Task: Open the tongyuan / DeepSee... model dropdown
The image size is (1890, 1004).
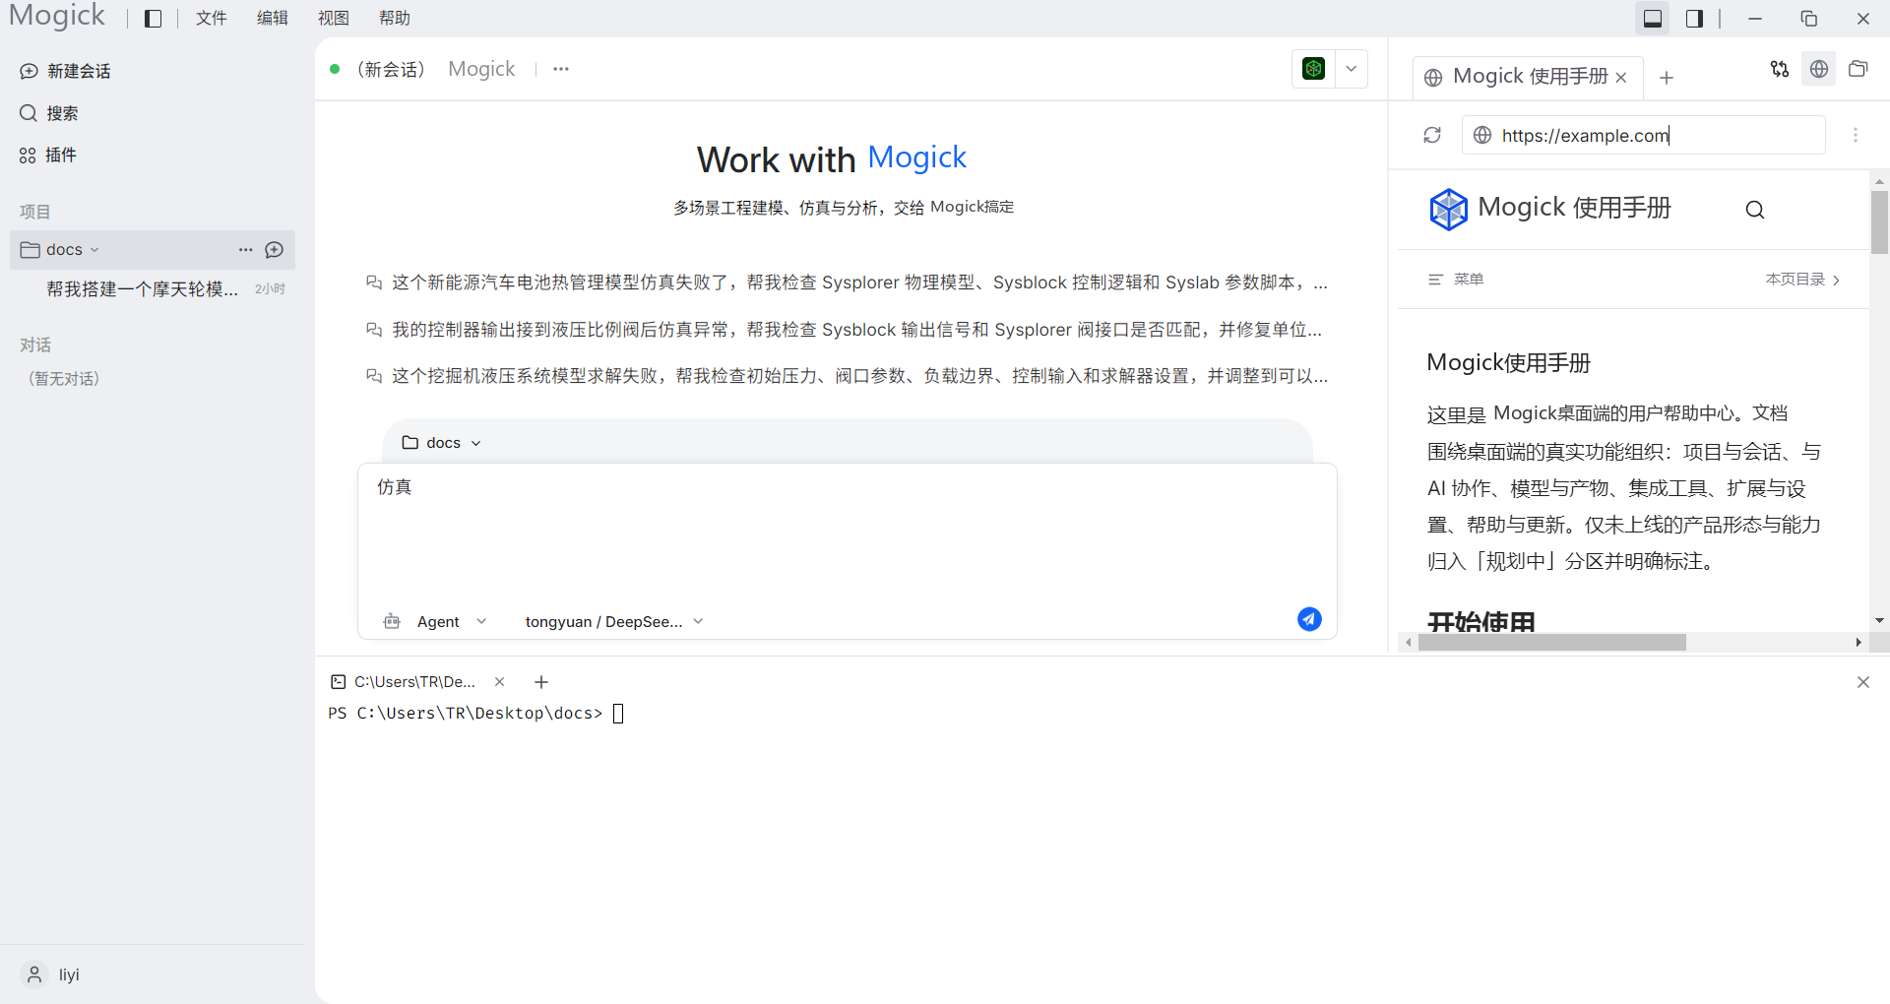Action: 614,622
